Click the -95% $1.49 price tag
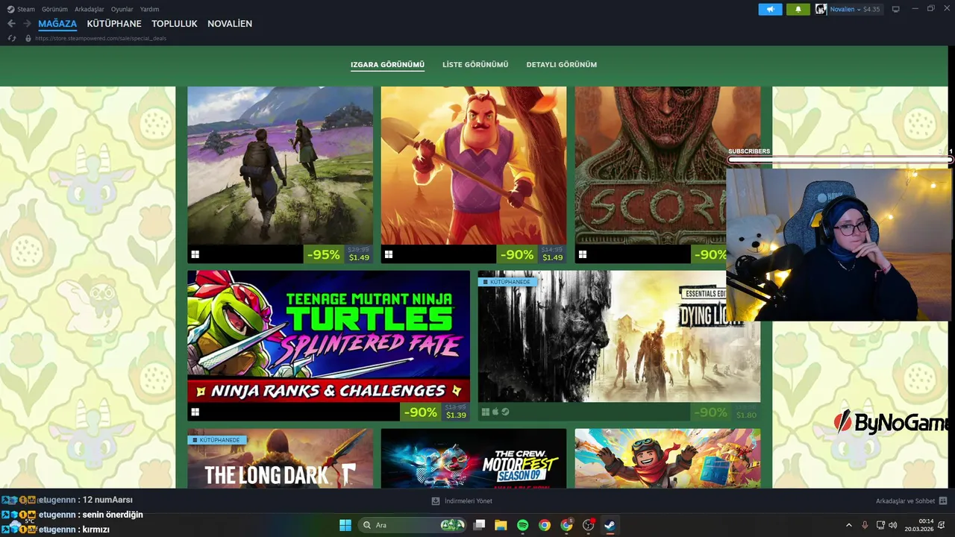Image resolution: width=955 pixels, height=537 pixels. 339,254
